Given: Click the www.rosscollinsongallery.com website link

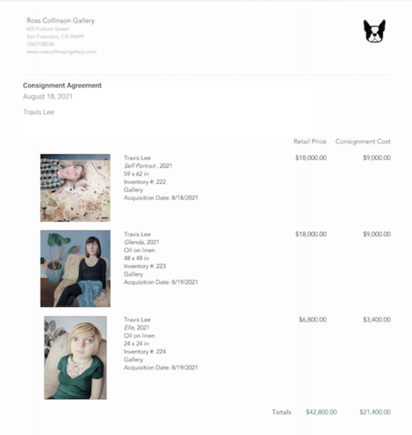Looking at the screenshot, I should tap(61, 52).
